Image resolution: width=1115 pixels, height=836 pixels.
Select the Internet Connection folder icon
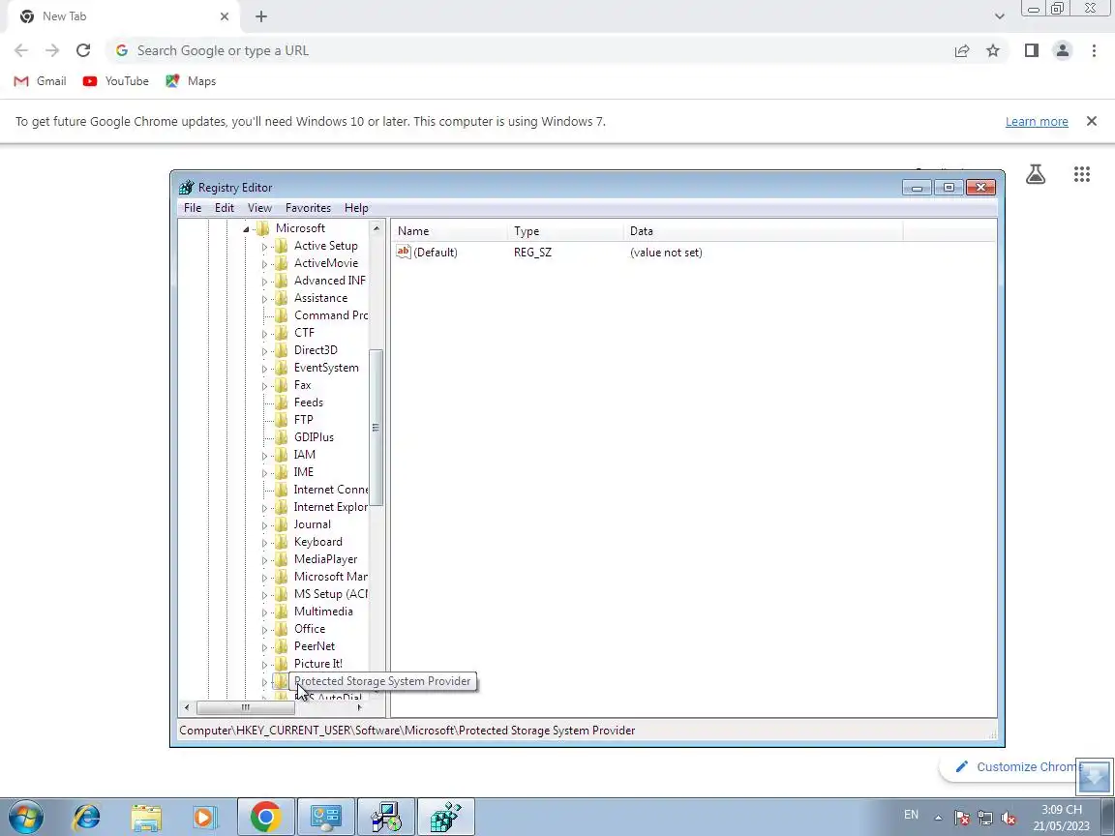(282, 489)
